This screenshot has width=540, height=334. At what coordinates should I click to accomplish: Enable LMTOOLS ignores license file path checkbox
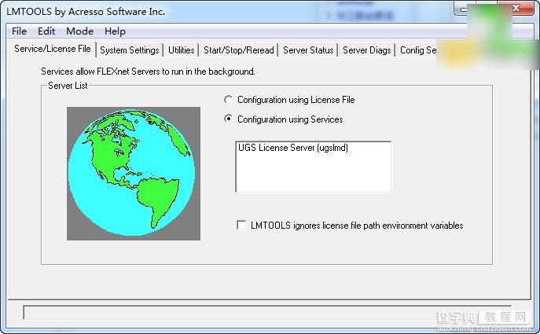(x=241, y=226)
